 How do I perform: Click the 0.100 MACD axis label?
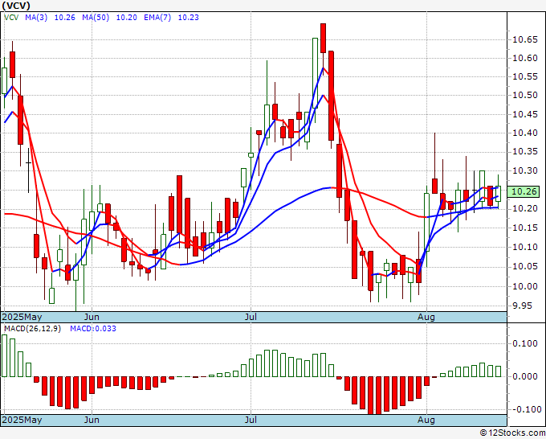pyautogui.click(x=525, y=344)
